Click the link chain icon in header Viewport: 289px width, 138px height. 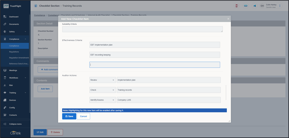(245, 6)
